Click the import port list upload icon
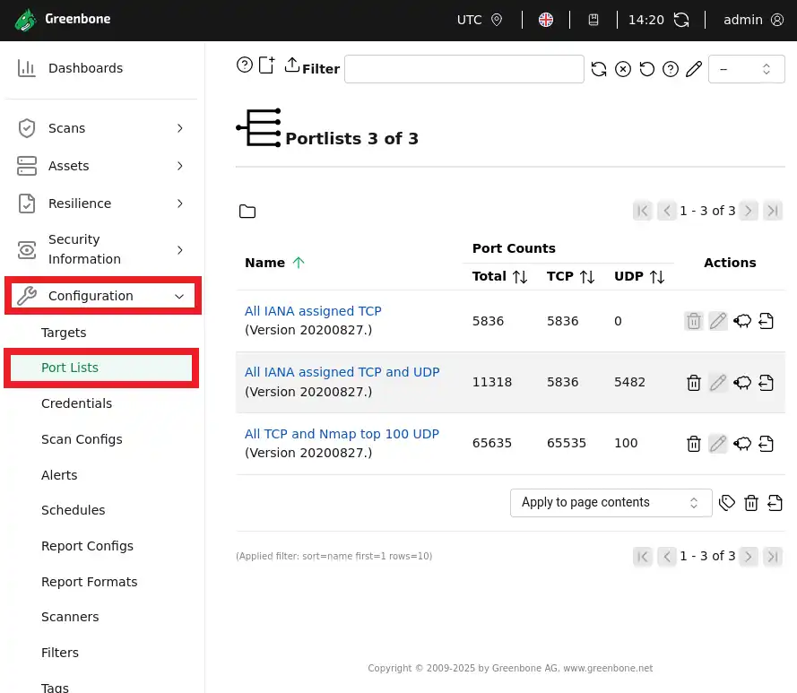The width and height of the screenshot is (797, 693). coord(291,65)
